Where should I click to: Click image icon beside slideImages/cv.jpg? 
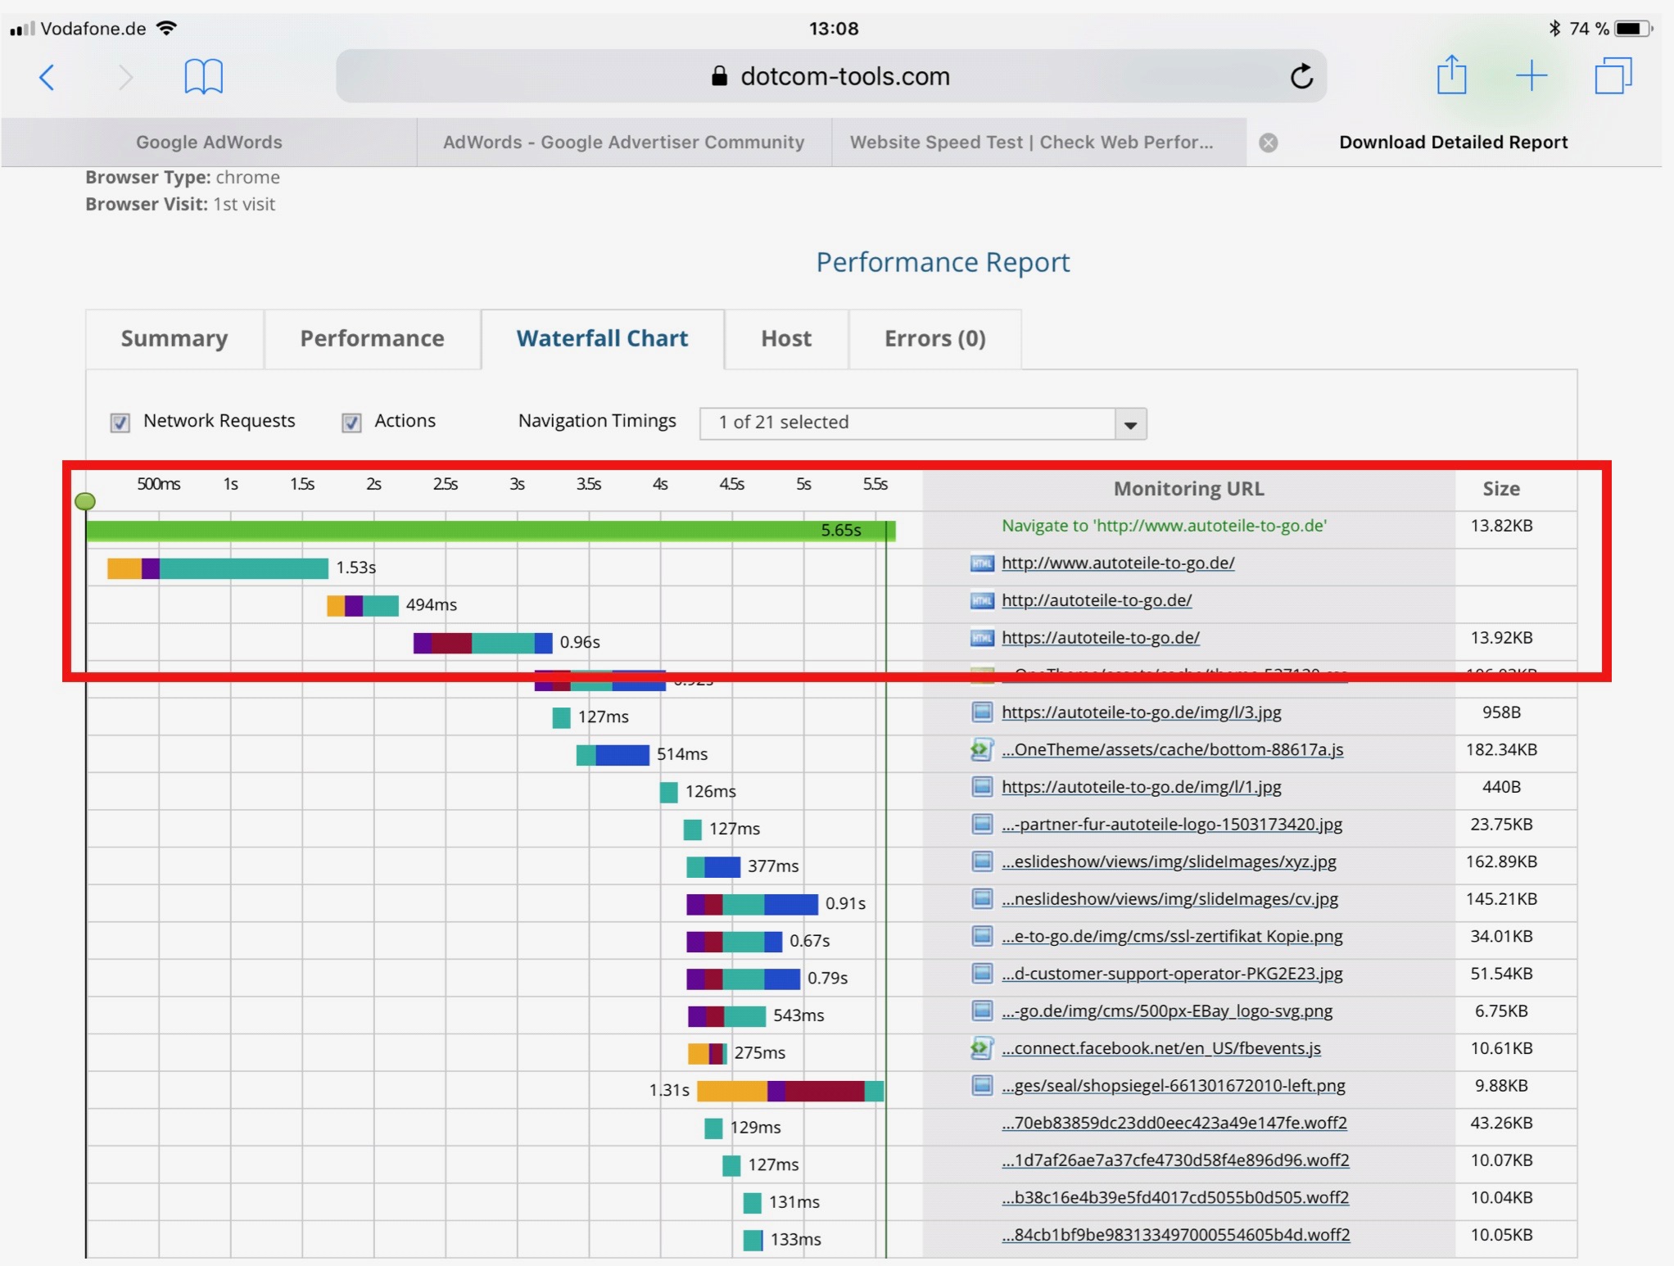(982, 899)
